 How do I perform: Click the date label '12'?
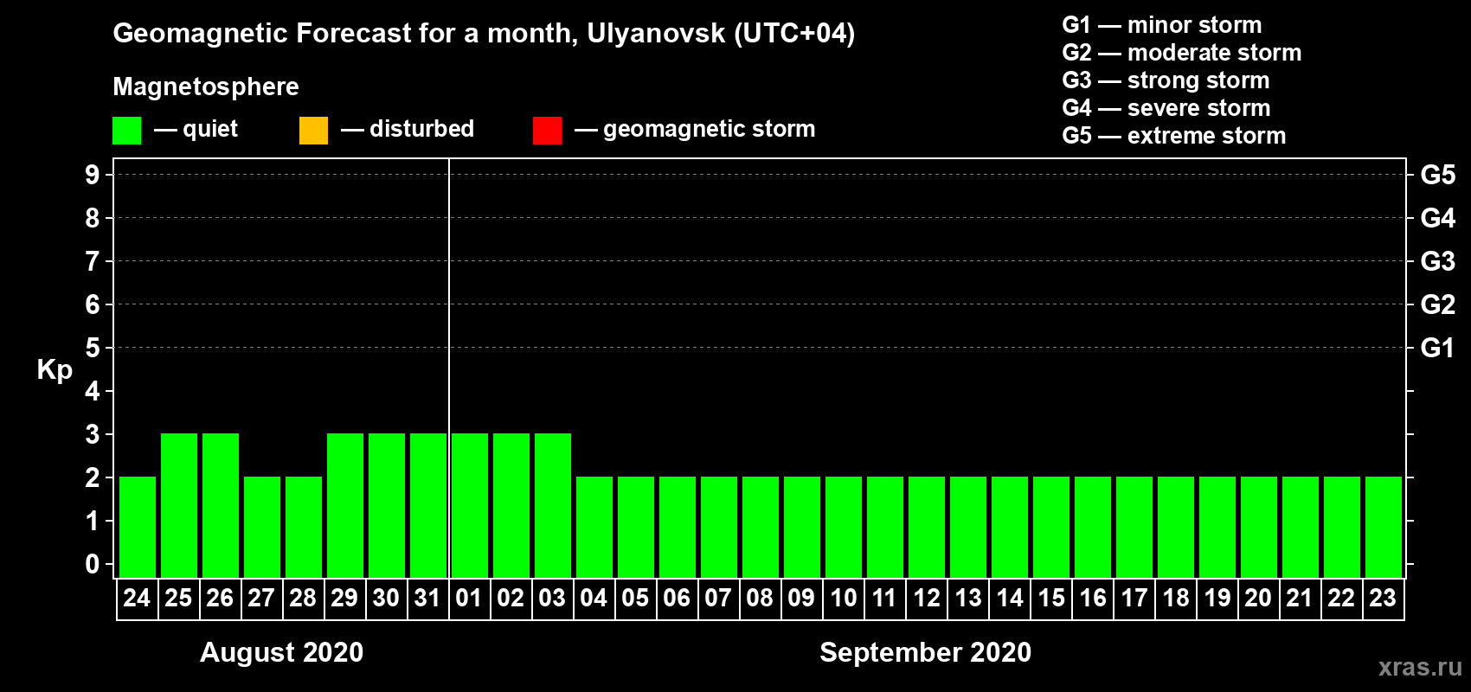tap(926, 598)
